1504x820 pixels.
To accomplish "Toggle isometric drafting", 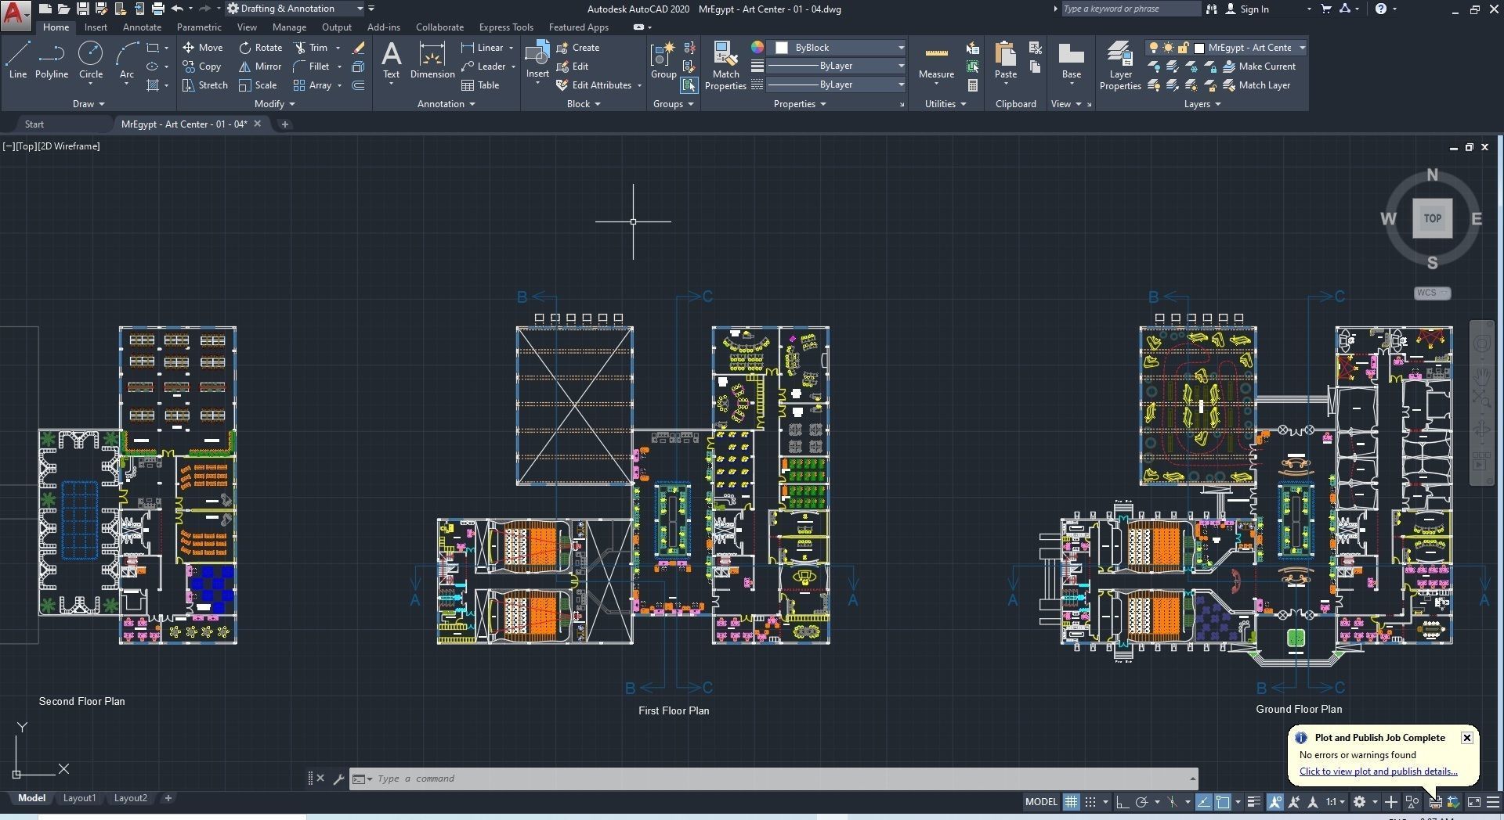I will click(1172, 802).
